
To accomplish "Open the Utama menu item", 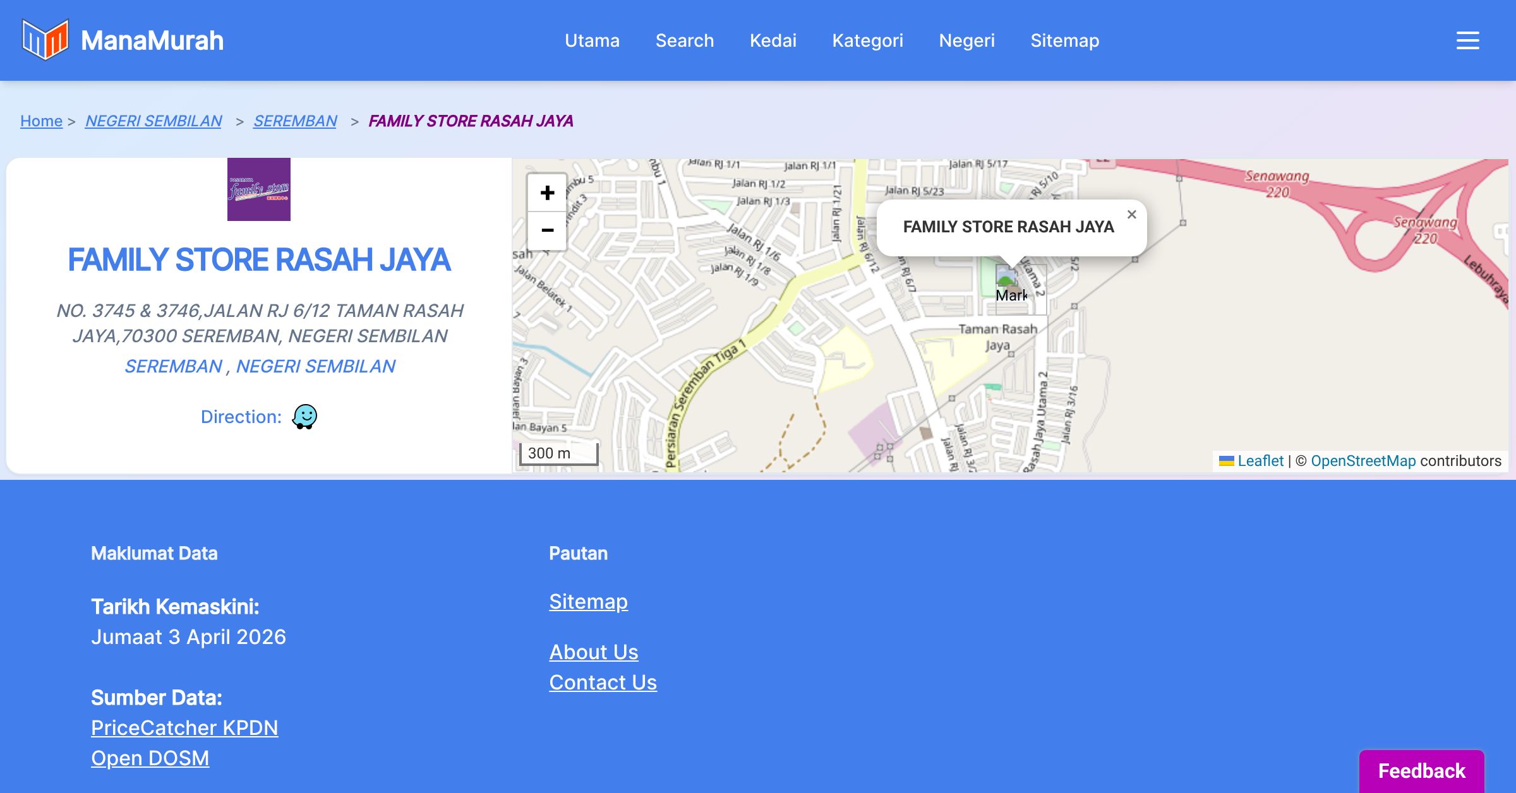I will pos(592,40).
